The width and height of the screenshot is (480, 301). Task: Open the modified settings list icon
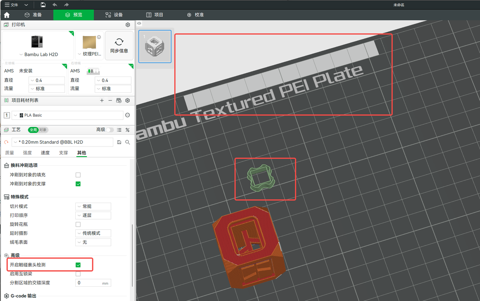[x=119, y=130]
